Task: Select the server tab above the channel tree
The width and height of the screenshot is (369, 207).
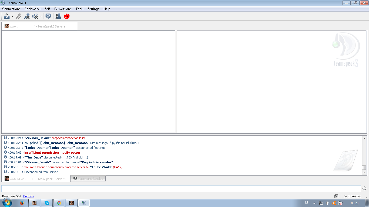Action: [39, 26]
